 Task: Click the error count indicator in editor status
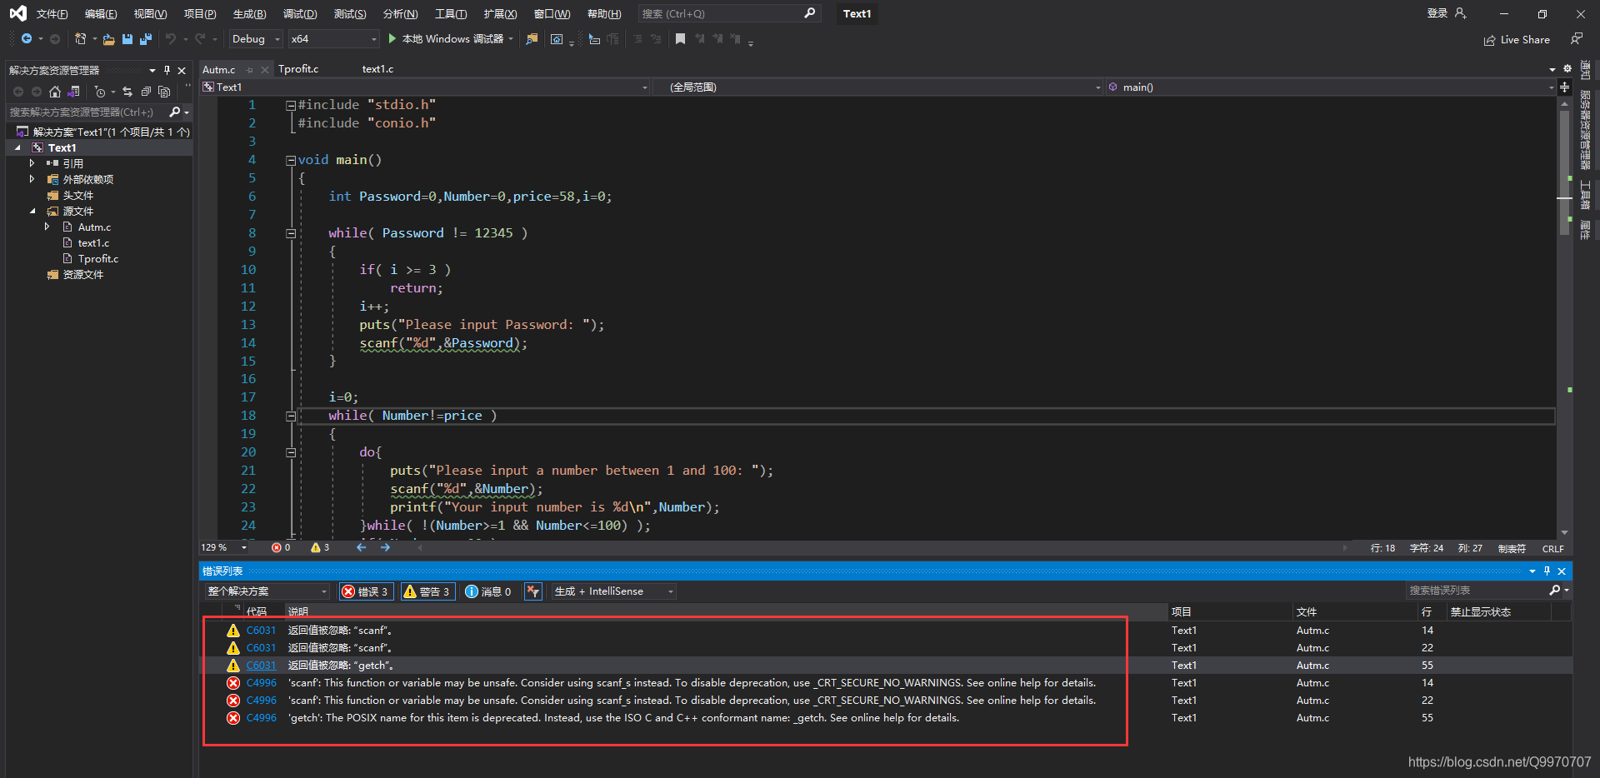pos(281,547)
